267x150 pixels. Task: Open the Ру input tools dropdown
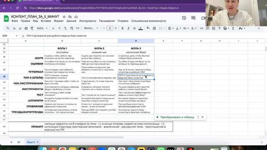pos(242,28)
